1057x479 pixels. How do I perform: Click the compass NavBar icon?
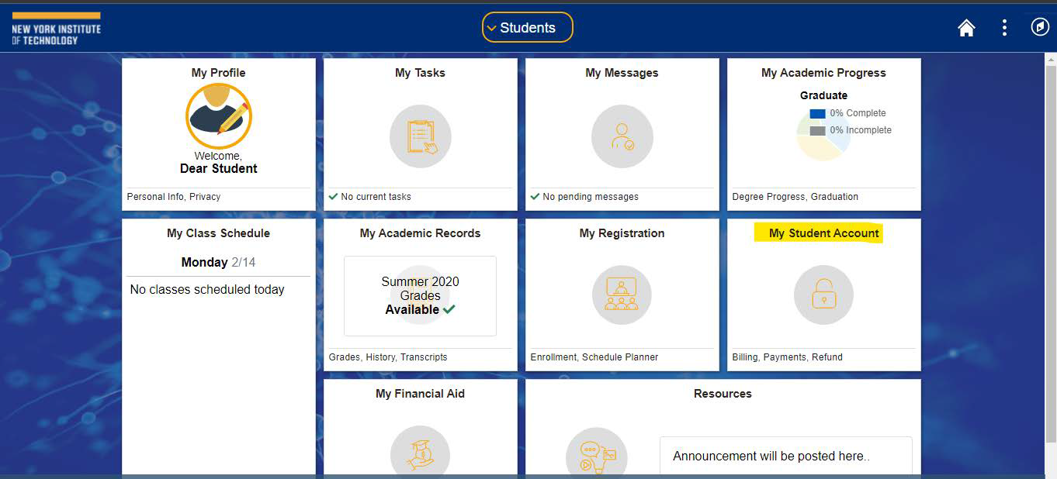click(x=1040, y=27)
